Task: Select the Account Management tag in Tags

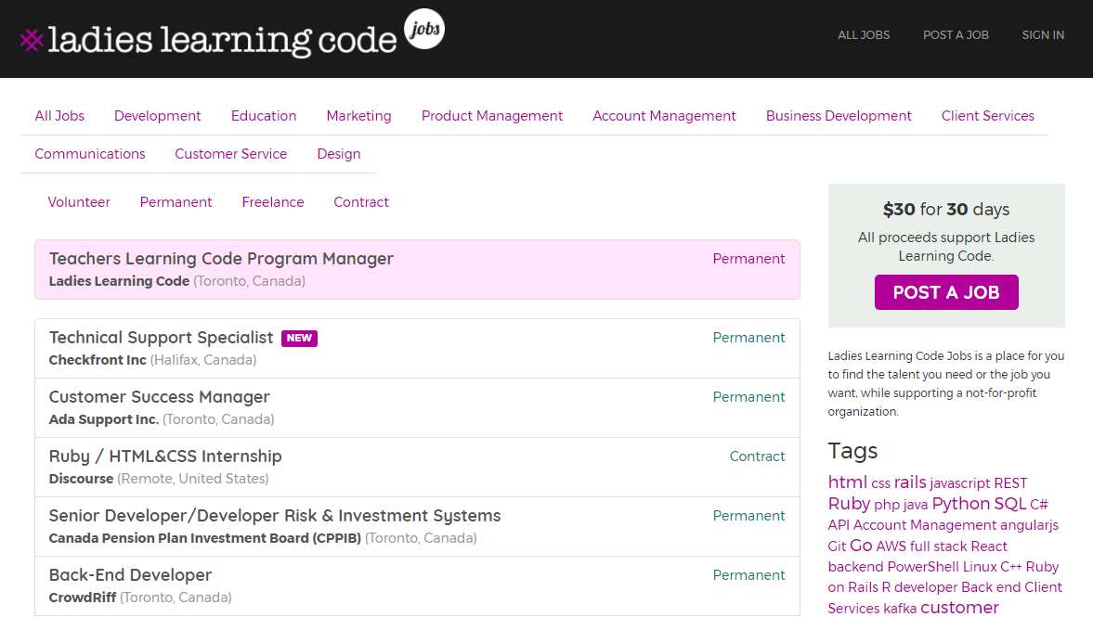Action: [x=924, y=526]
